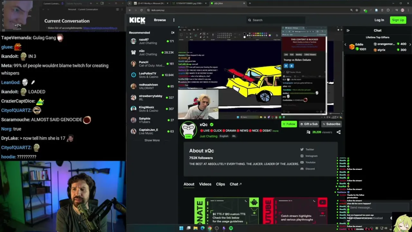The height and width of the screenshot is (232, 412).
Task: Open a new browser tab with the plus button
Action: pyautogui.click(x=250, y=3)
